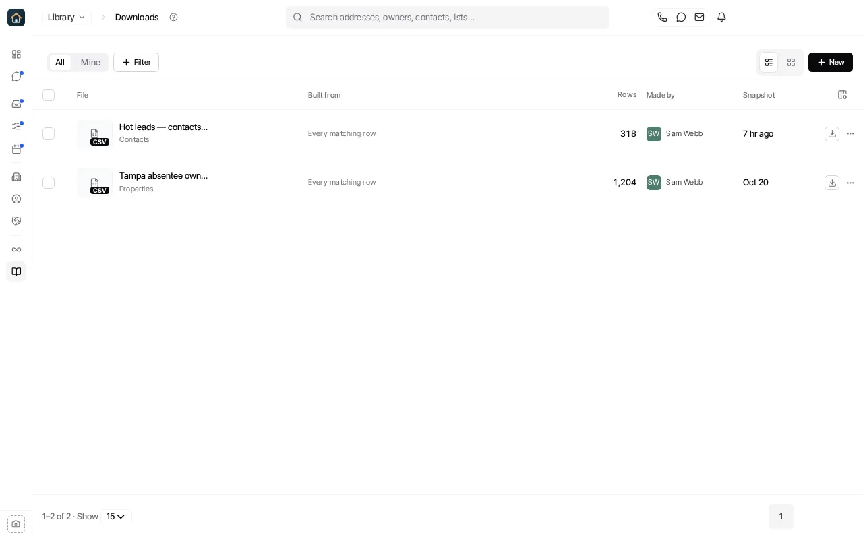The image size is (863, 539).
Task: Open the messages bubble icon in top bar
Action: point(681,18)
